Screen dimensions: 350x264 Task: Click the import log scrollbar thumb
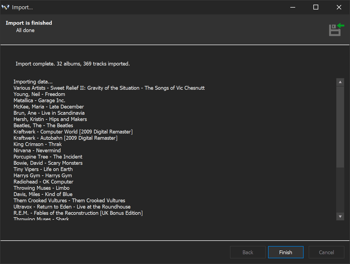340,126
